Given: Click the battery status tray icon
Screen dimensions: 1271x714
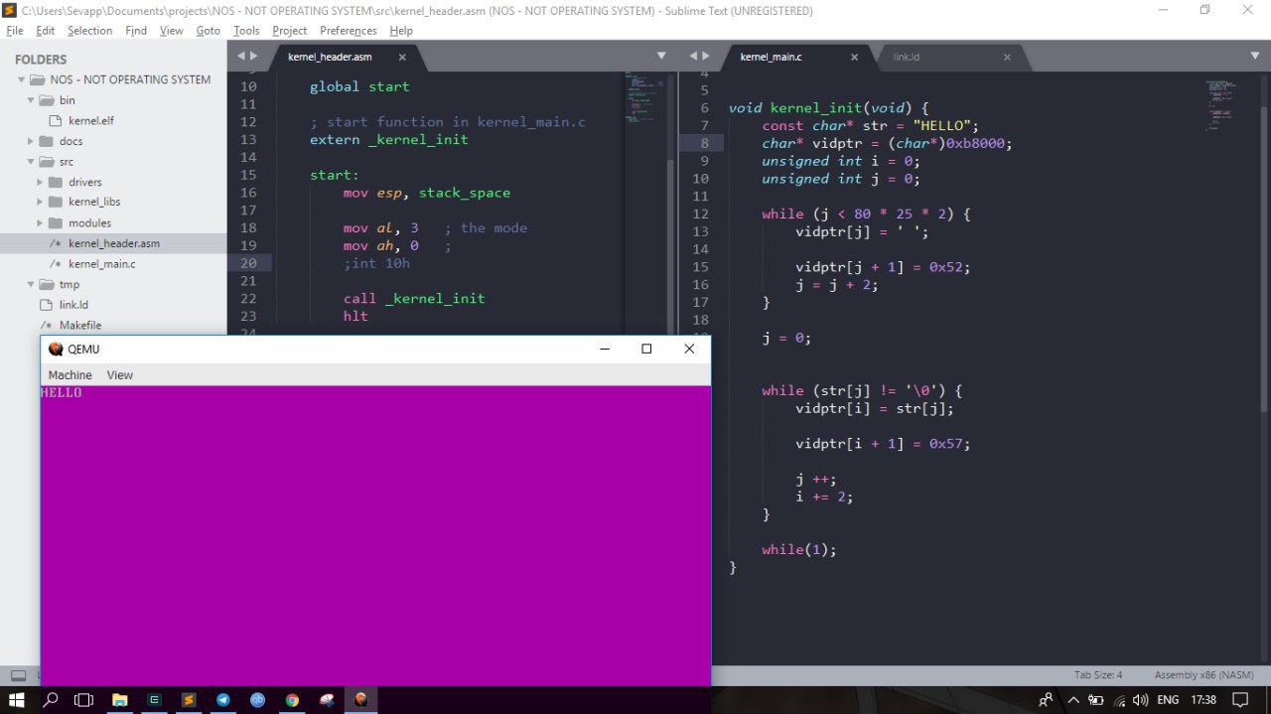Looking at the screenshot, I should [x=1095, y=700].
